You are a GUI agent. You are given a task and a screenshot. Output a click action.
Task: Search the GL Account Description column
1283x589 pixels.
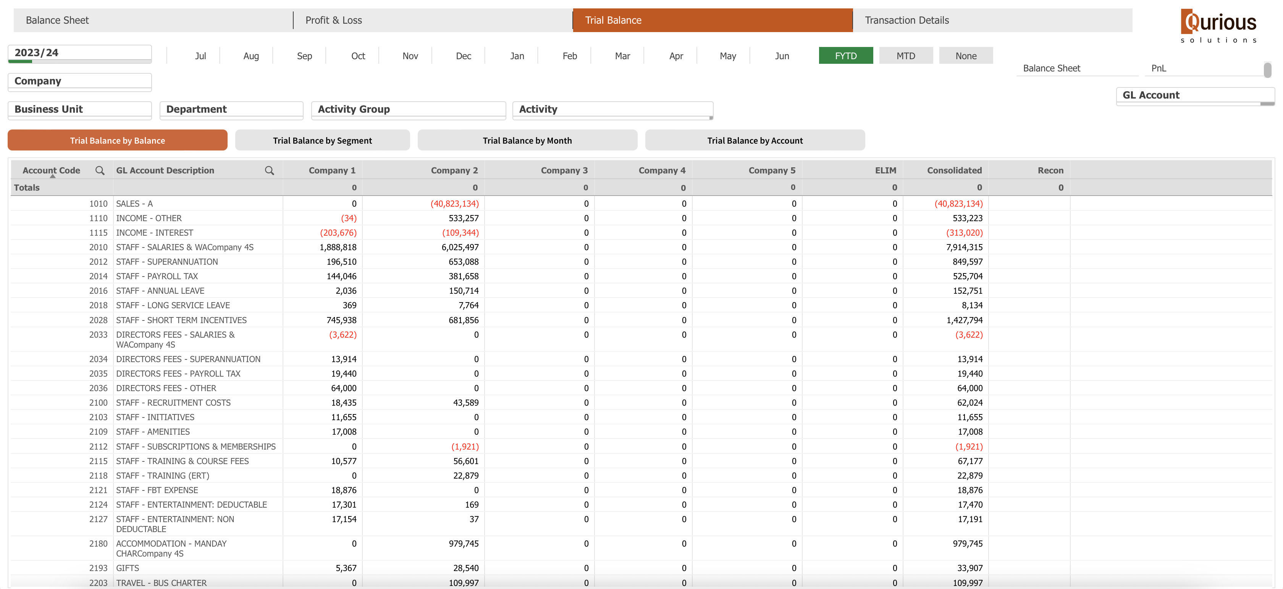(270, 170)
